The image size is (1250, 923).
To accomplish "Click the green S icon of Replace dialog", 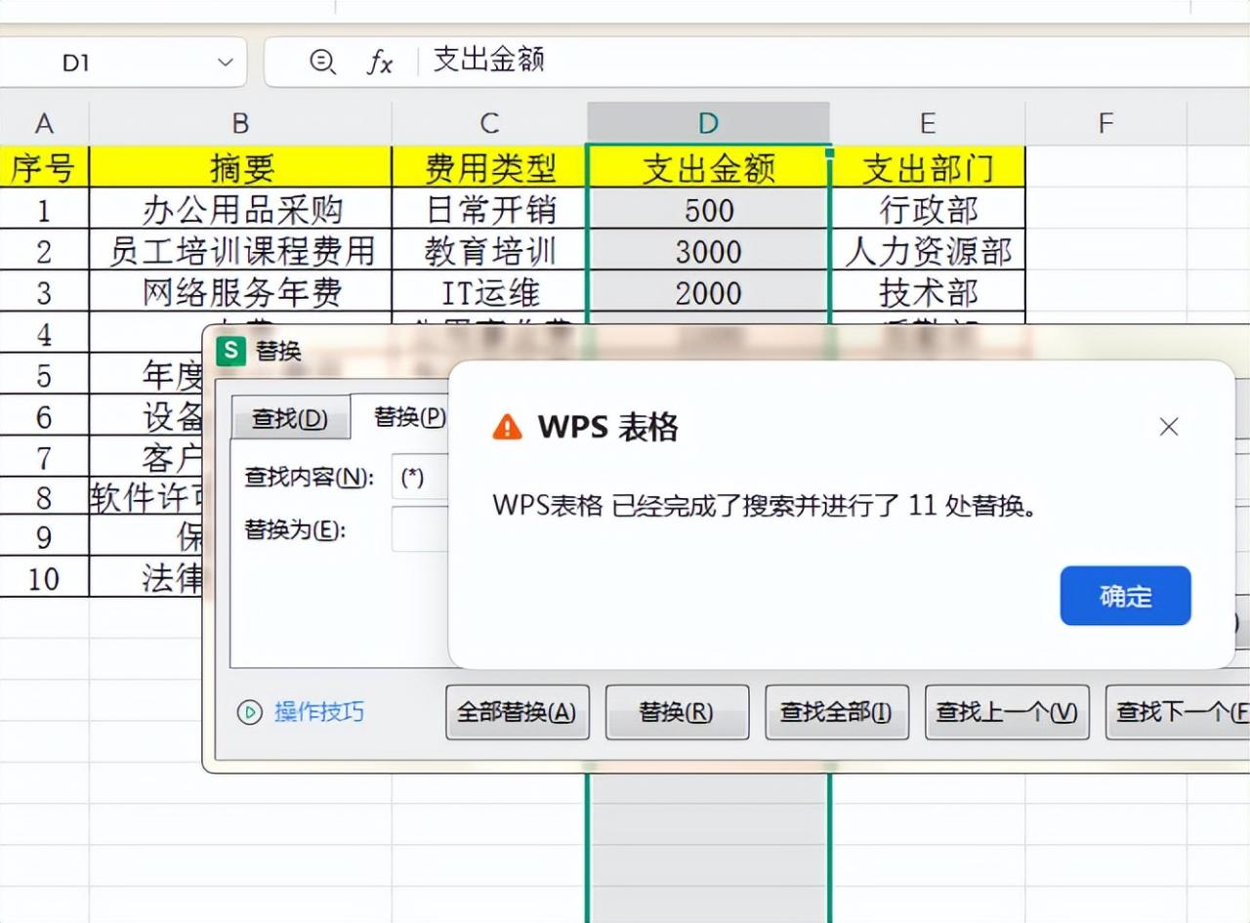I will click(230, 351).
